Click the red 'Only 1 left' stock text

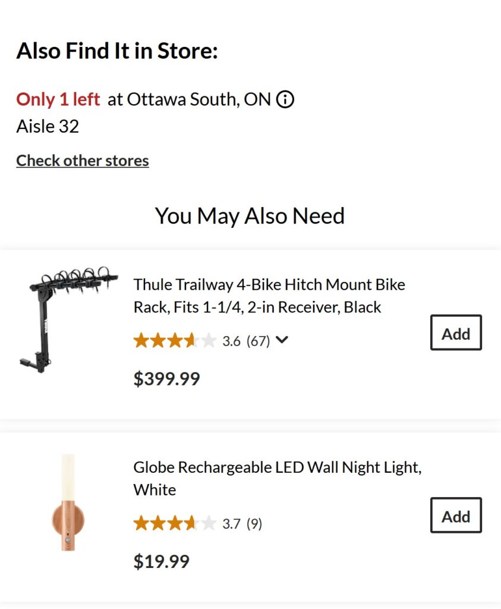coord(58,99)
